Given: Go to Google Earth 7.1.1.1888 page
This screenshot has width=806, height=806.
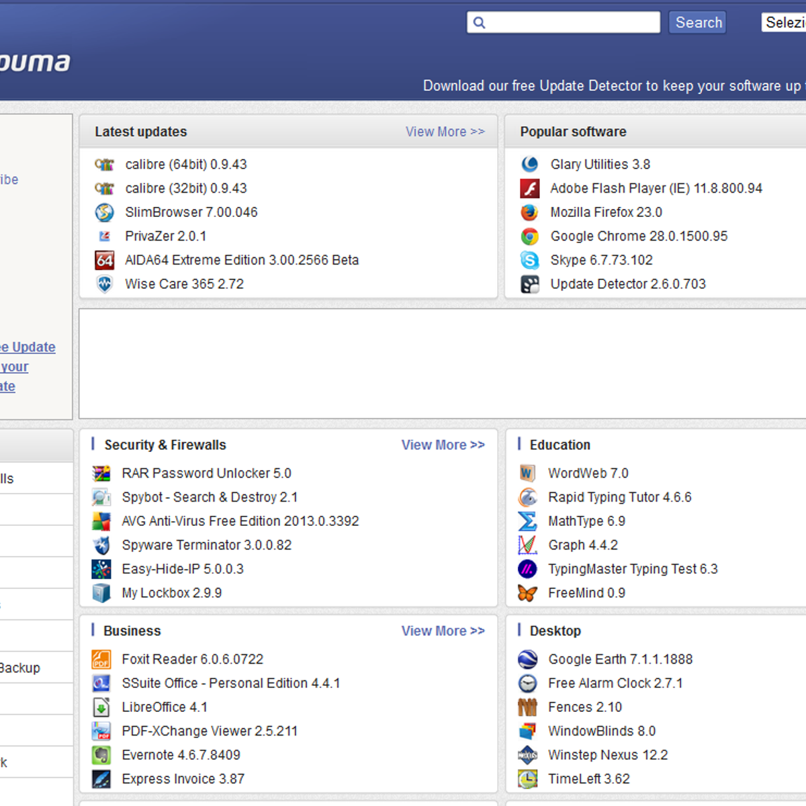Looking at the screenshot, I should pyautogui.click(x=621, y=660).
